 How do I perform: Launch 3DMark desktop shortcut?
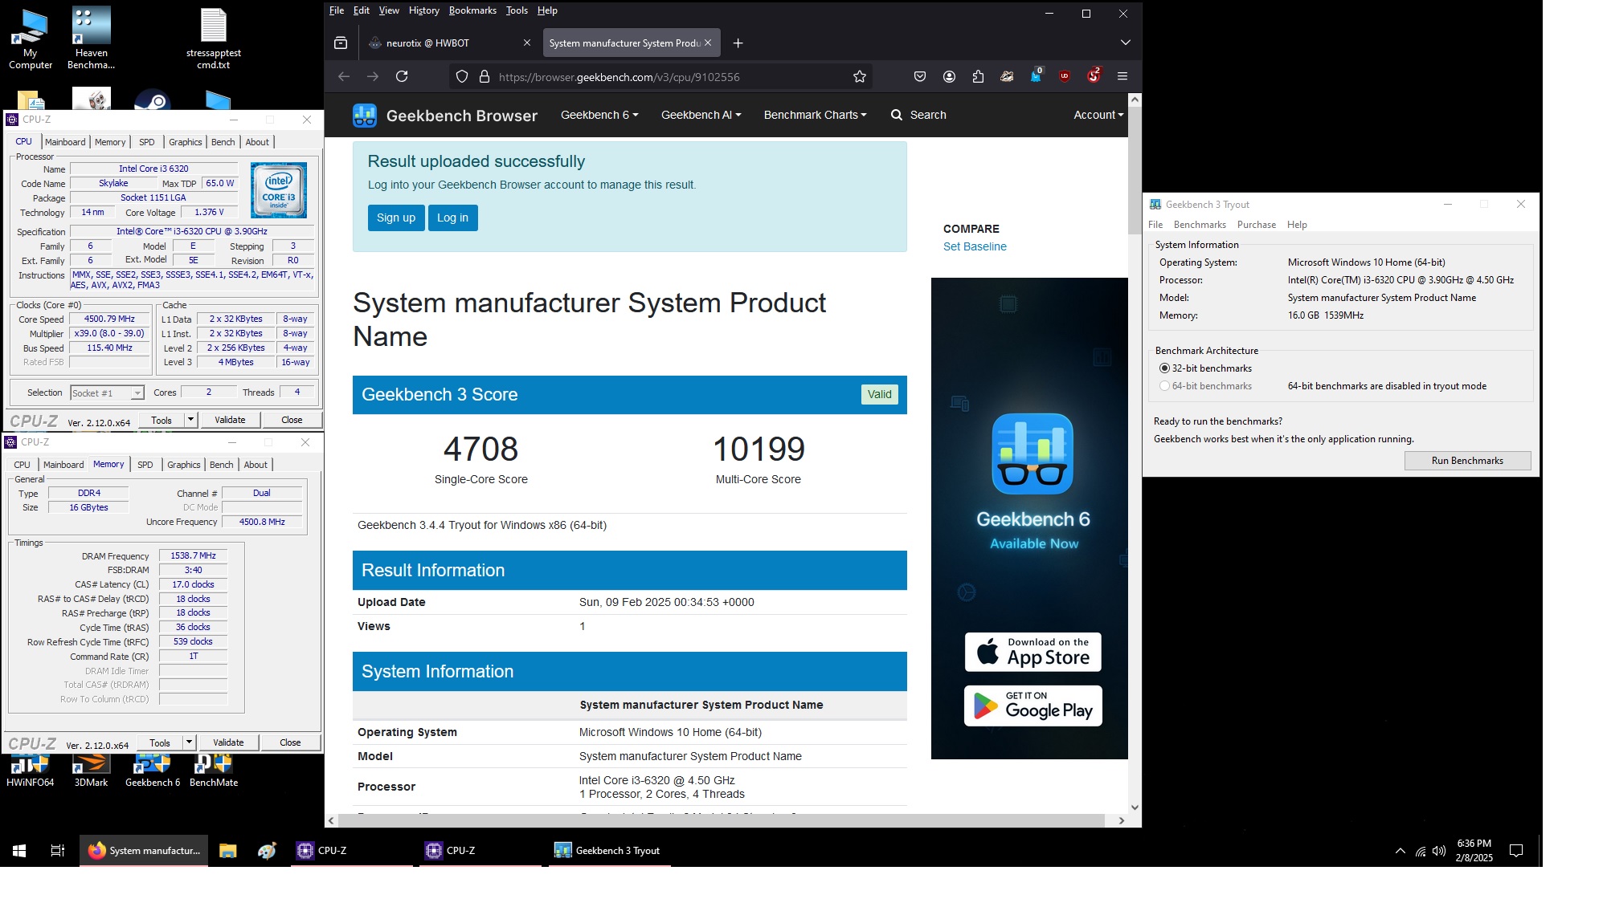pos(91,771)
